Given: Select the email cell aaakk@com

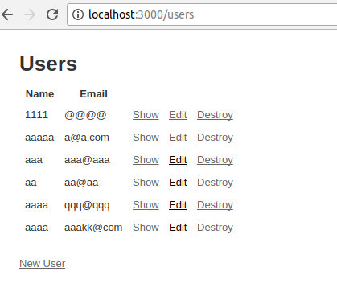Looking at the screenshot, I should coord(93,228).
